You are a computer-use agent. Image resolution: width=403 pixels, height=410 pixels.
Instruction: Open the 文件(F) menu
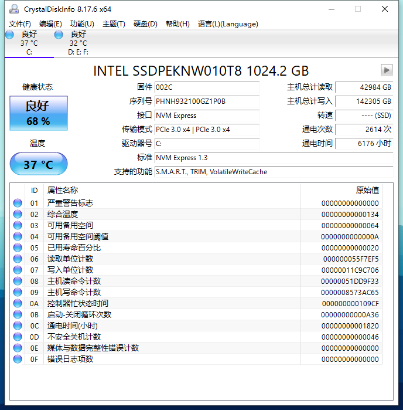click(x=19, y=24)
